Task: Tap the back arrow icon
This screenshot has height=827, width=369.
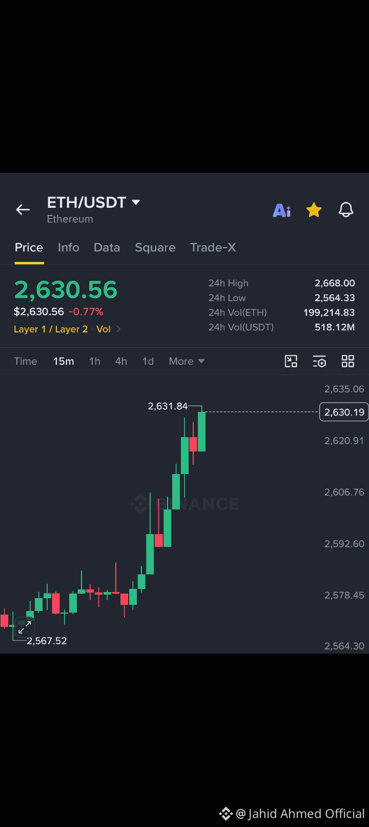Action: click(x=23, y=209)
